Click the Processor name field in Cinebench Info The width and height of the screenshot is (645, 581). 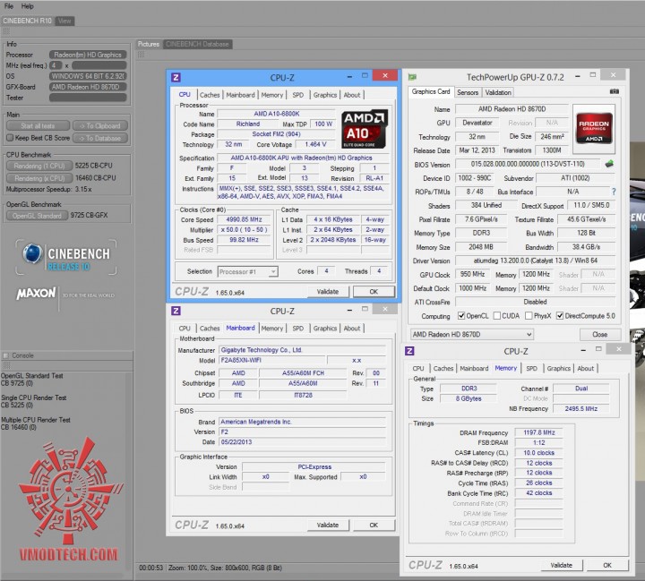[x=88, y=55]
